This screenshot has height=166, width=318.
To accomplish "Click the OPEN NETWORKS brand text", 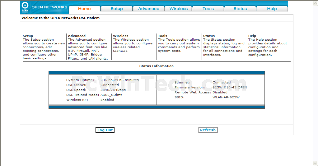I will pos(49,7).
